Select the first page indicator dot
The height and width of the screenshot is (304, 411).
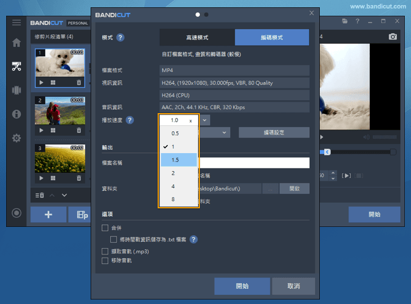(198, 15)
